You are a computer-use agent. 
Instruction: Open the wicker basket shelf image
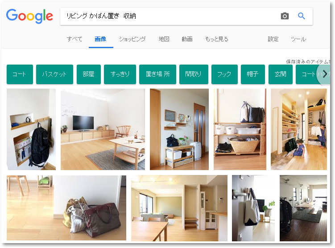click(x=240, y=129)
